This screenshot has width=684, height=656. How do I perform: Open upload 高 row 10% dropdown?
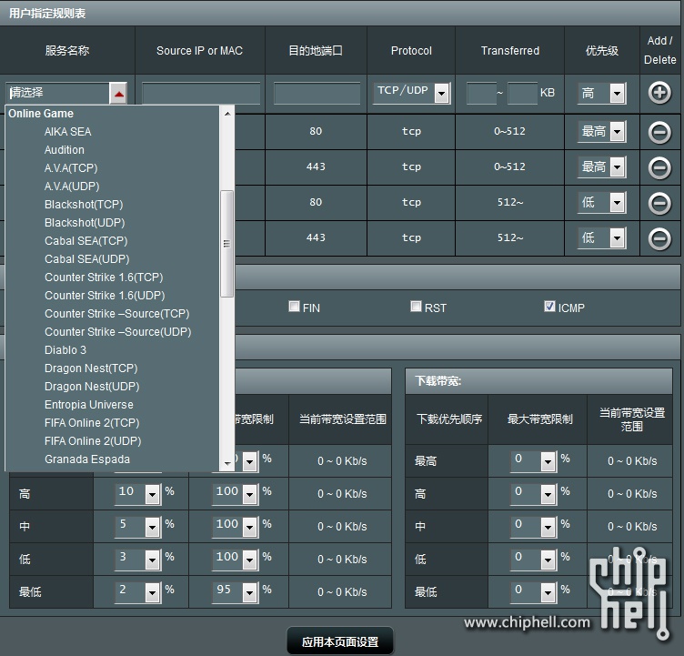138,493
